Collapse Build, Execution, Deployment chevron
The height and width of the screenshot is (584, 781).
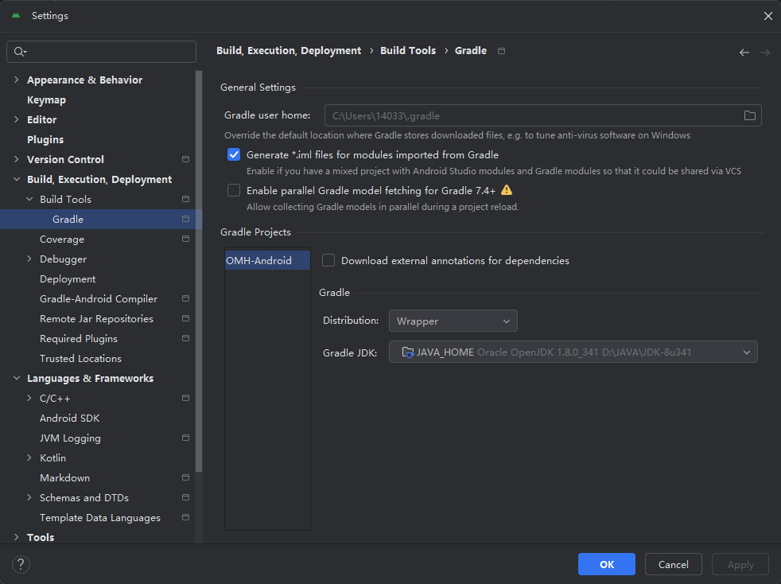(17, 179)
